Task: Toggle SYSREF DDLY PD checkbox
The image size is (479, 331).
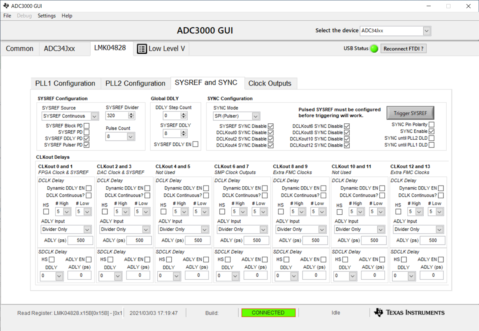Action: point(86,138)
